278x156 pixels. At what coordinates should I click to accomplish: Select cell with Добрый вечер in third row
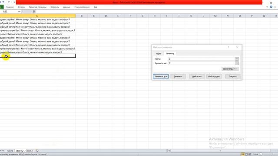pyautogui.click(x=38, y=27)
